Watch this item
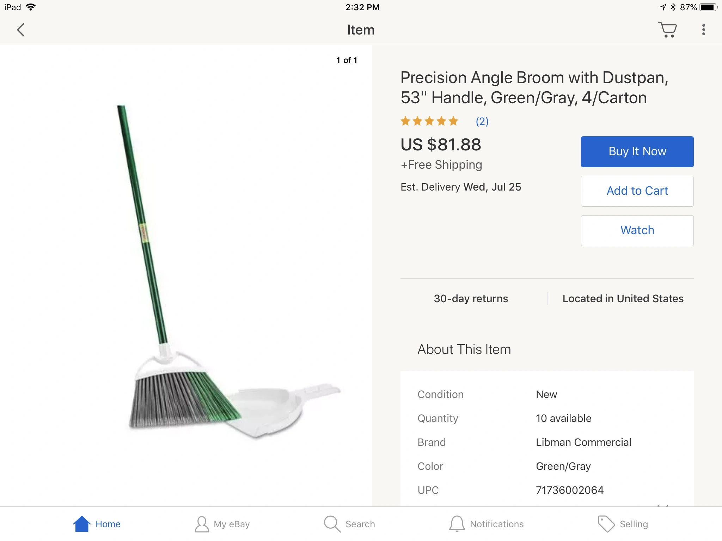The image size is (722, 541). (637, 230)
